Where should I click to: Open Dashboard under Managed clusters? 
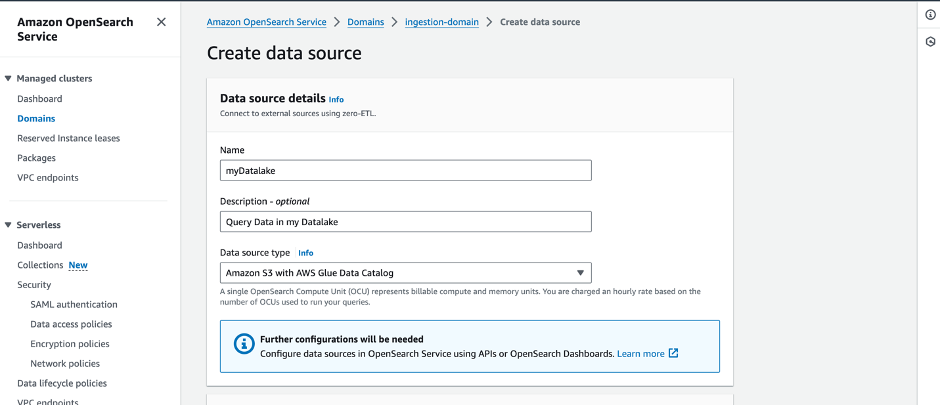click(39, 98)
